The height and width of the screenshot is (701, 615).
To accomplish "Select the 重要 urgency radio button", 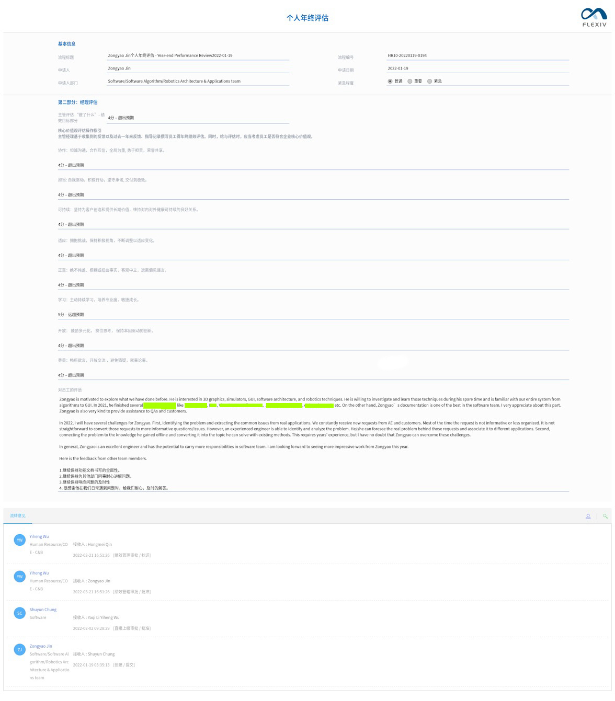I will pos(410,81).
